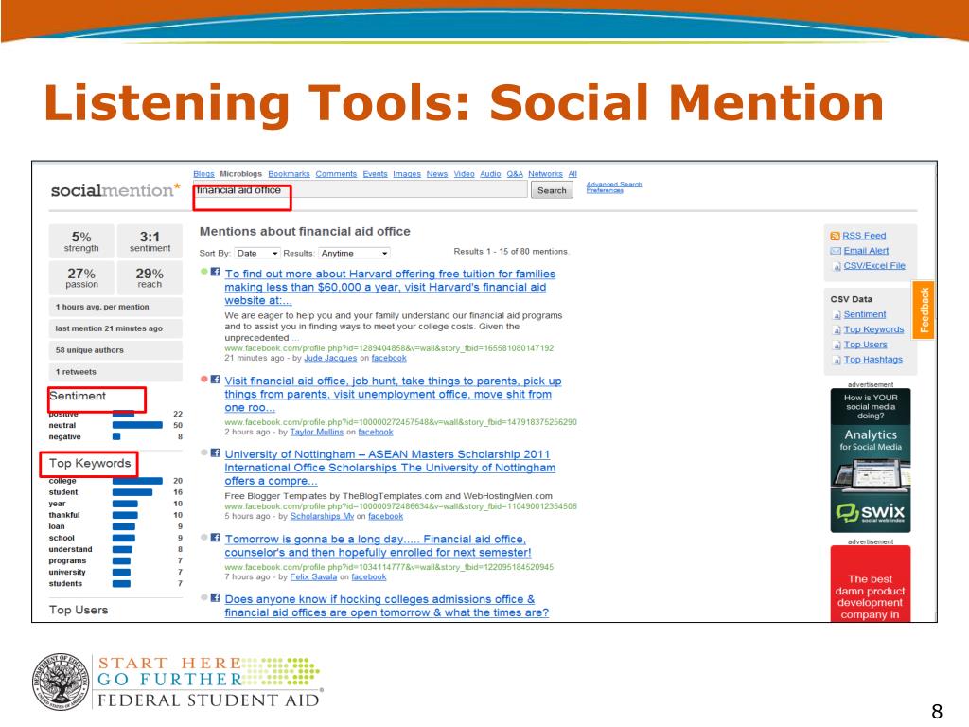969x727 pixels.
Task: Click the file icon beside the CSV Data Sentiment link
Action: tap(837, 314)
